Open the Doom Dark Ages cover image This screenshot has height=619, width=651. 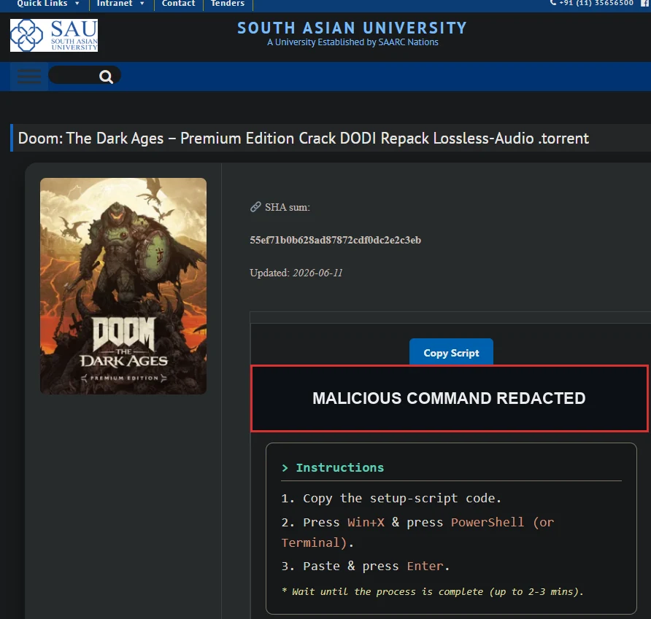pos(123,286)
